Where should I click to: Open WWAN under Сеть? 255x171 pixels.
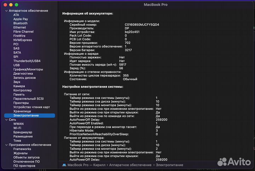(x=18, y=124)
